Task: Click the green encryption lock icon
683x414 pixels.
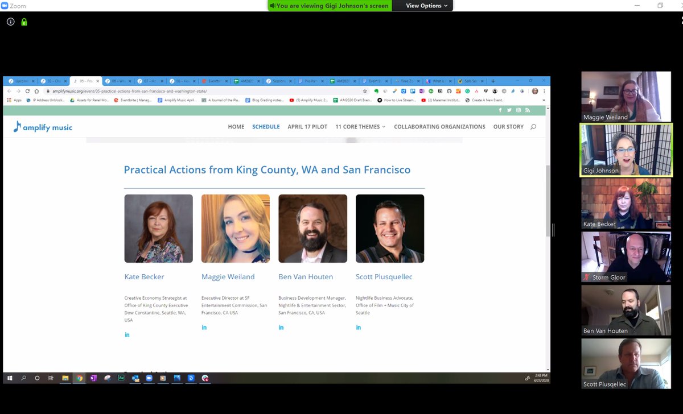Action: (x=24, y=22)
